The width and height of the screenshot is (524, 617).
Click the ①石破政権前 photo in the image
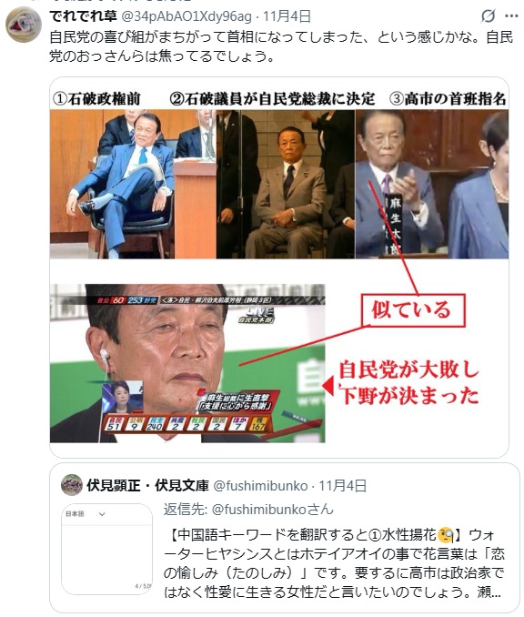coord(133,184)
